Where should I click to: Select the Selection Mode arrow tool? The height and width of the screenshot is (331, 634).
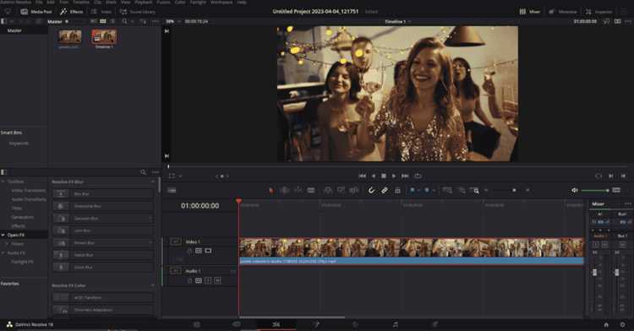[271, 190]
